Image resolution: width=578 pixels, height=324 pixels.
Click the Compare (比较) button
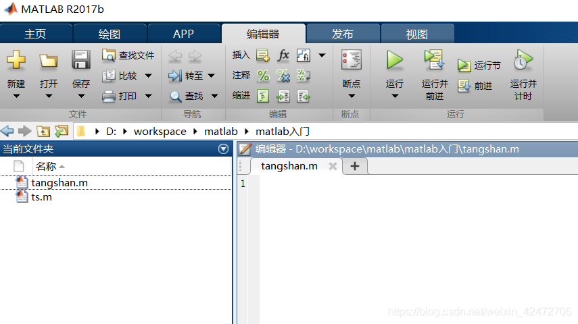coord(120,76)
